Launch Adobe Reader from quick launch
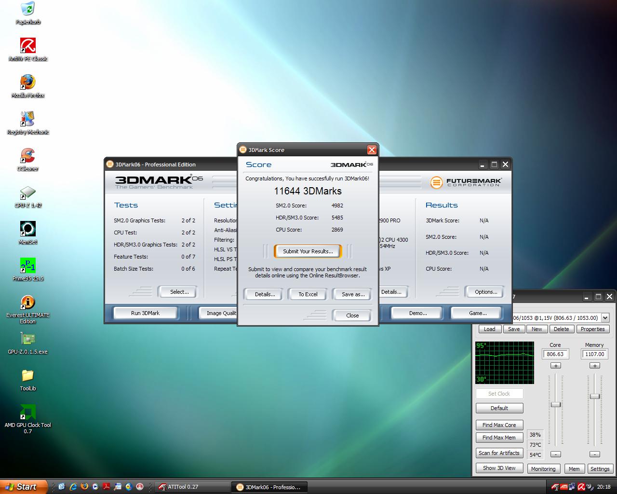 [107, 487]
